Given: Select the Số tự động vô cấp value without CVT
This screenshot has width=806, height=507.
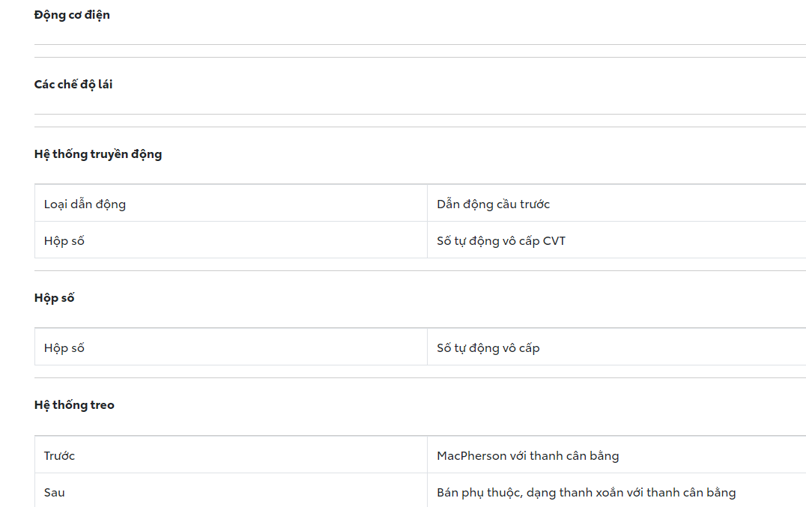Looking at the screenshot, I should point(488,348).
